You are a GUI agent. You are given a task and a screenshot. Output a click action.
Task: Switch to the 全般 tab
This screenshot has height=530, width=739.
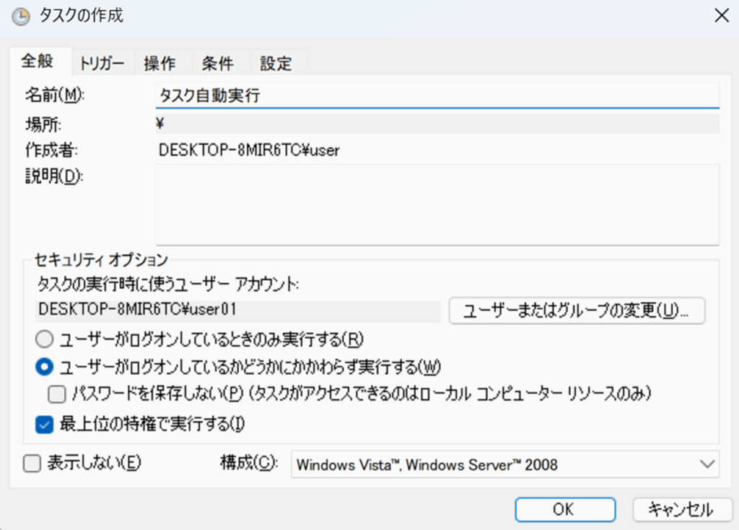(x=37, y=61)
